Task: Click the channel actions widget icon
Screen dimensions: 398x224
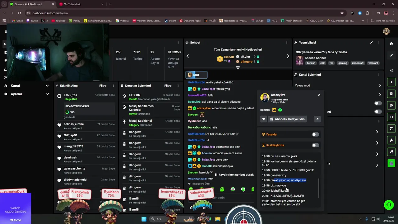Action: (x=391, y=128)
